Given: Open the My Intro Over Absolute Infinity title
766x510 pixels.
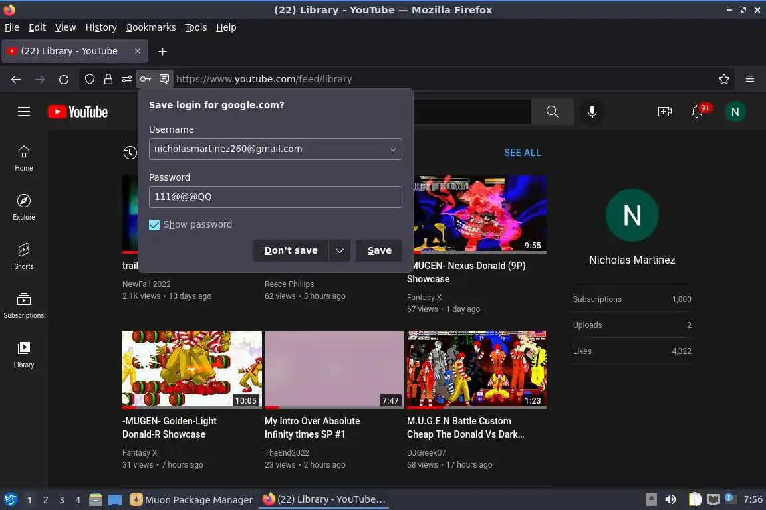Looking at the screenshot, I should tap(312, 428).
